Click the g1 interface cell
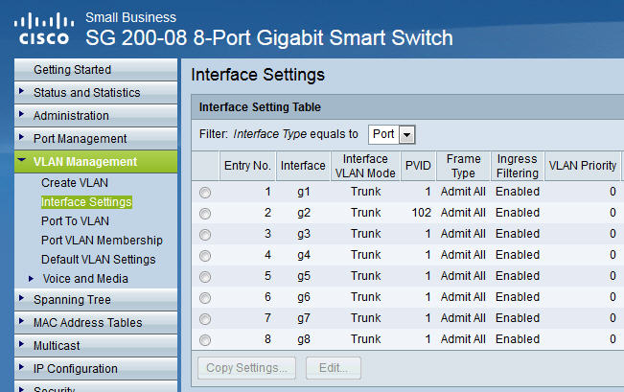This screenshot has width=624, height=392. coord(303,192)
